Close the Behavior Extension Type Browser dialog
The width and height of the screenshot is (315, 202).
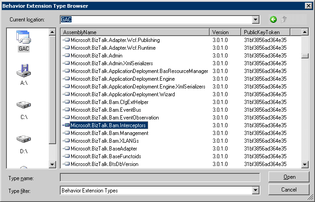point(308,6)
